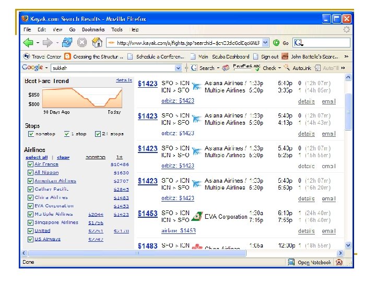Screen dimensions: 376x282
Task: Open the Back button history dropdown arrow
Action: 38,43
